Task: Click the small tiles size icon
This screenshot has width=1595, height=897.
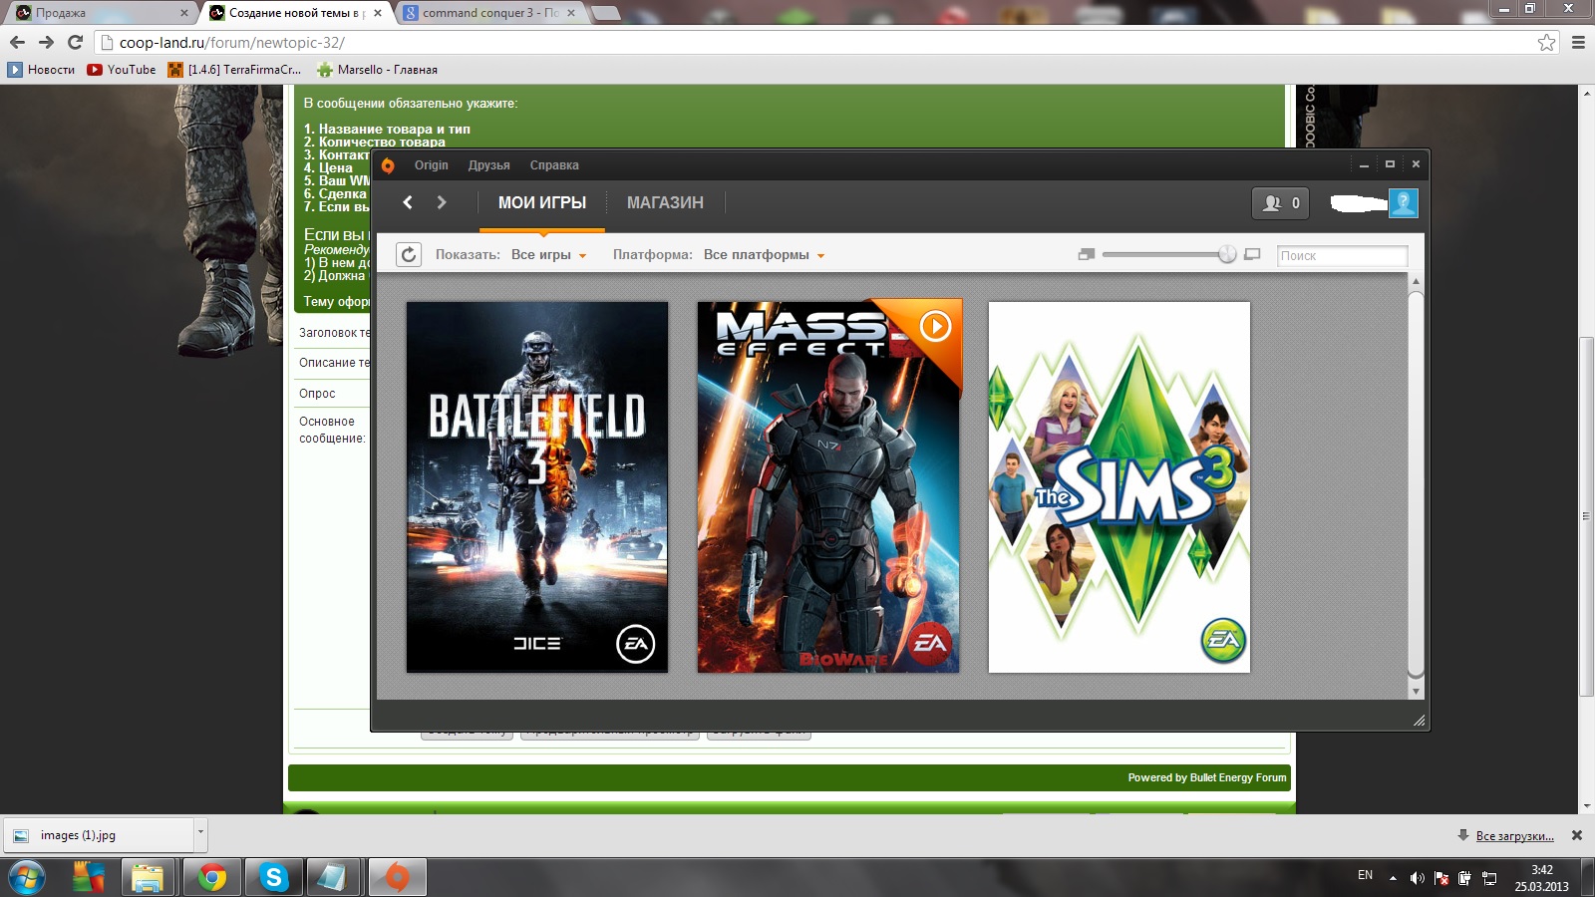Action: click(x=1087, y=255)
